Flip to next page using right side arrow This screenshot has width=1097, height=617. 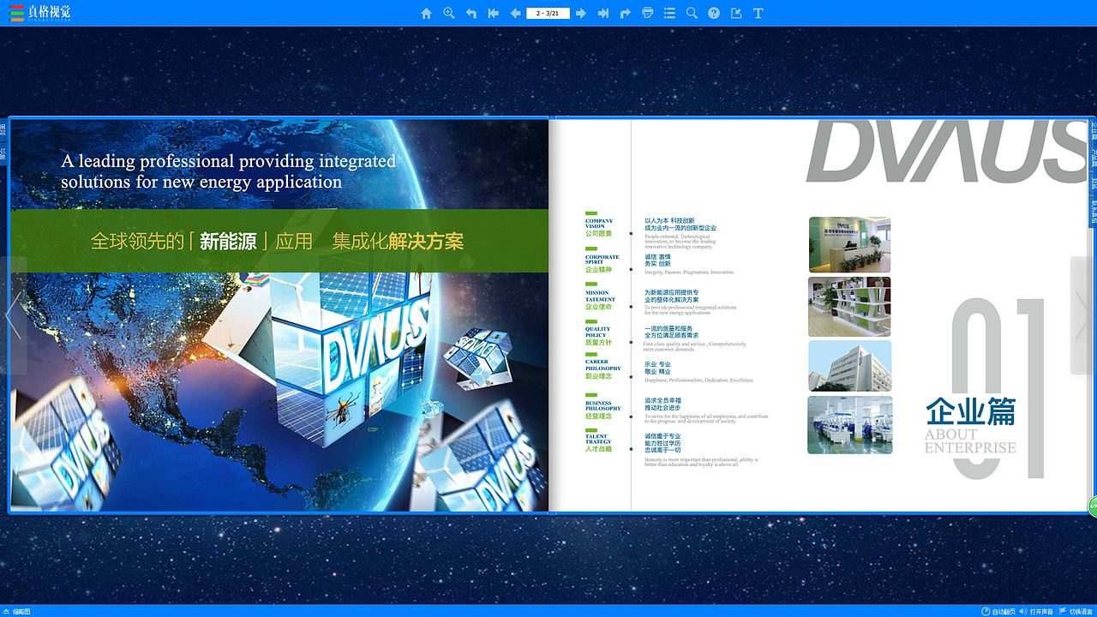(1083, 315)
